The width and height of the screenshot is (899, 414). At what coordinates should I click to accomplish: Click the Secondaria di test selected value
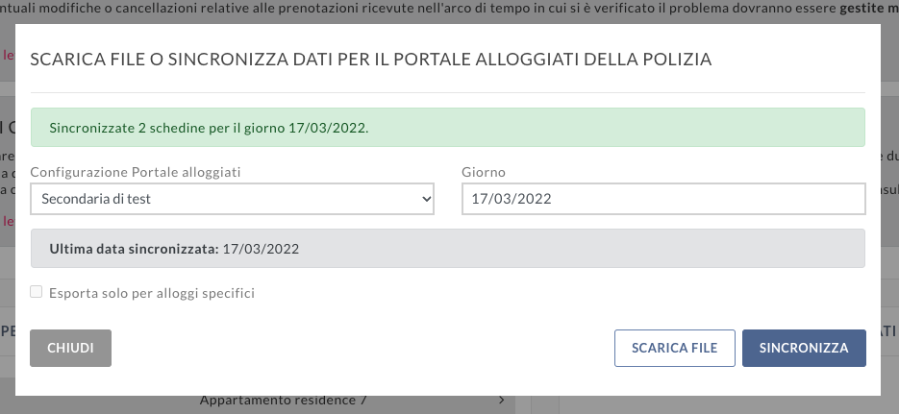[96, 199]
